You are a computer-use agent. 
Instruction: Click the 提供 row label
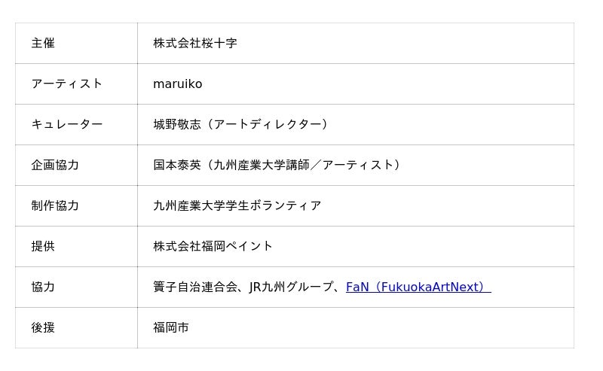coord(43,247)
